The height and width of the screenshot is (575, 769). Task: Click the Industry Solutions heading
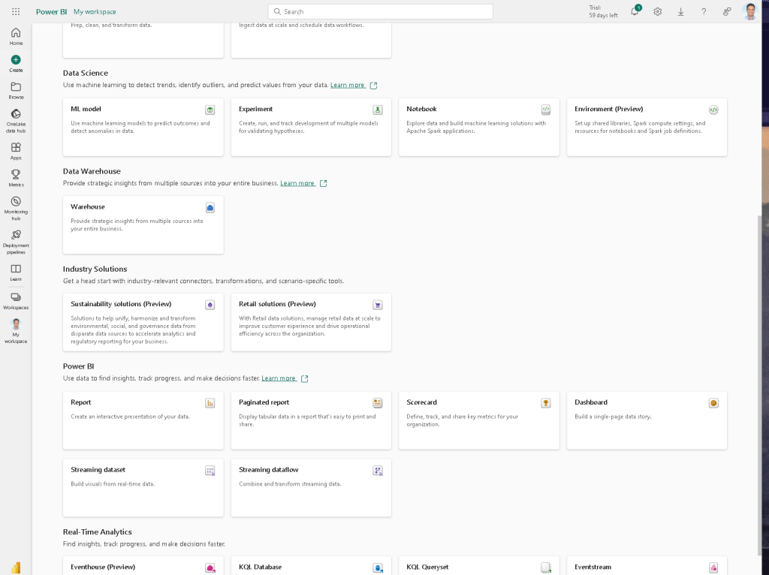(x=95, y=269)
